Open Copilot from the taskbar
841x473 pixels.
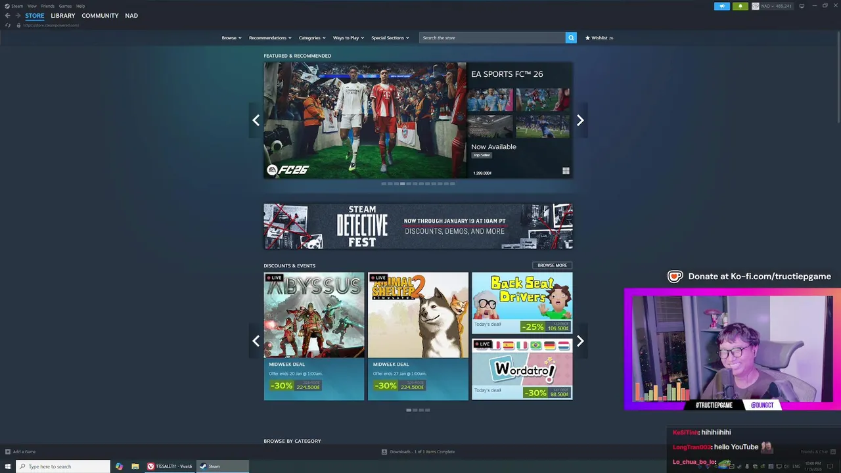pos(119,466)
